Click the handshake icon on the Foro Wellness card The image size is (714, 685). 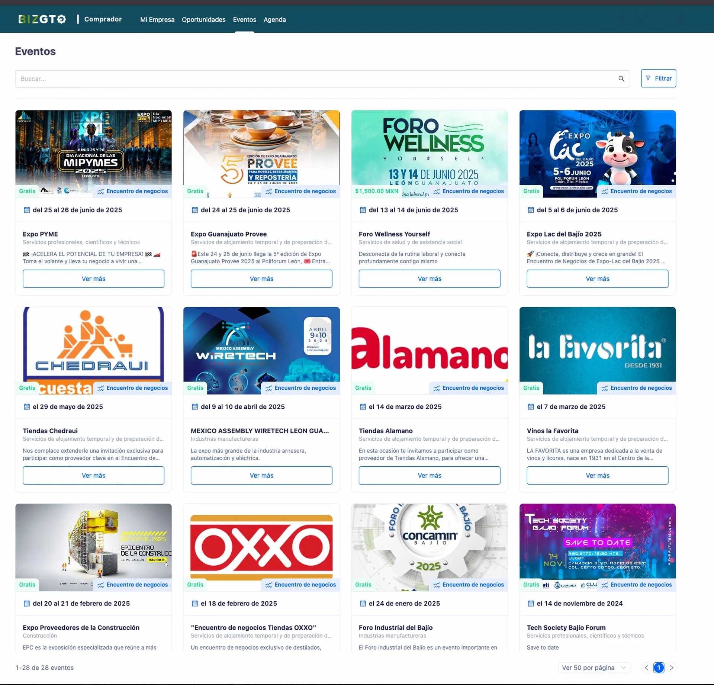[437, 191]
